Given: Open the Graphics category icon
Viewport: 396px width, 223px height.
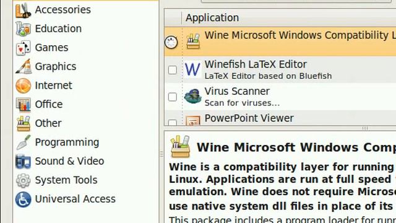Looking at the screenshot, I should click(24, 66).
